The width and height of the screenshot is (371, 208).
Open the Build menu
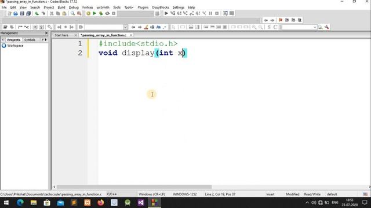click(x=61, y=8)
